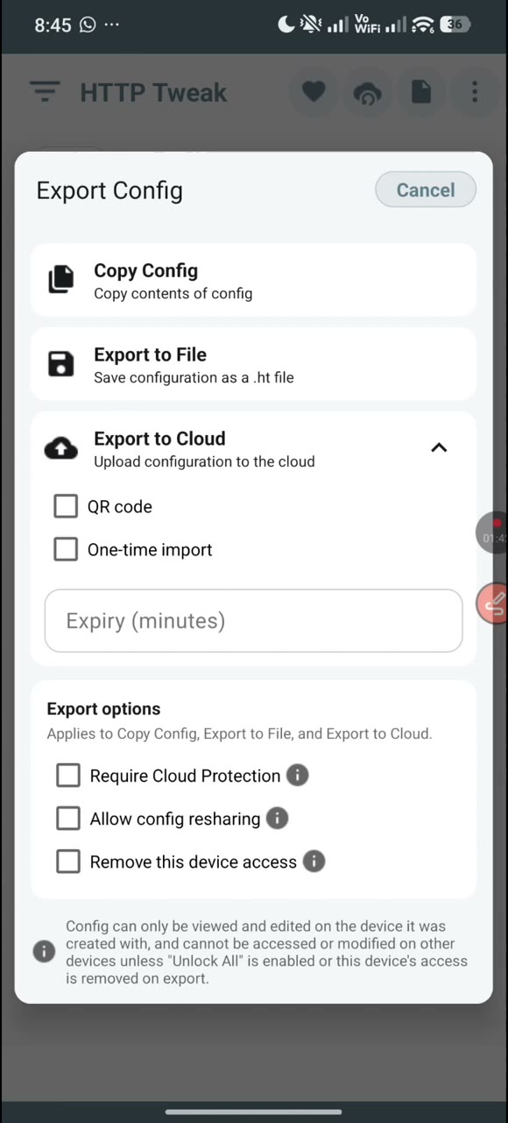Viewport: 508px width, 1123px height.
Task: Tap the floppy disk Export to File icon
Action: click(60, 364)
